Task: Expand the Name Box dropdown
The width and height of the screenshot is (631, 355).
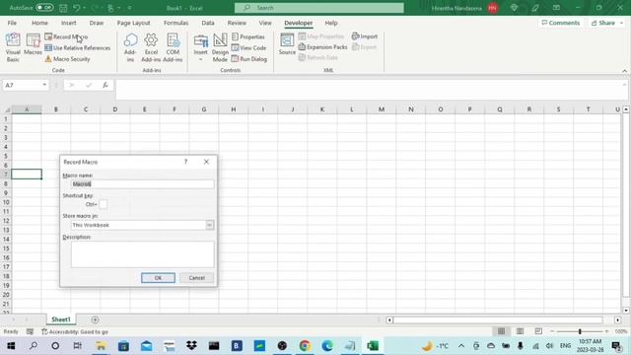Action: [x=44, y=85]
